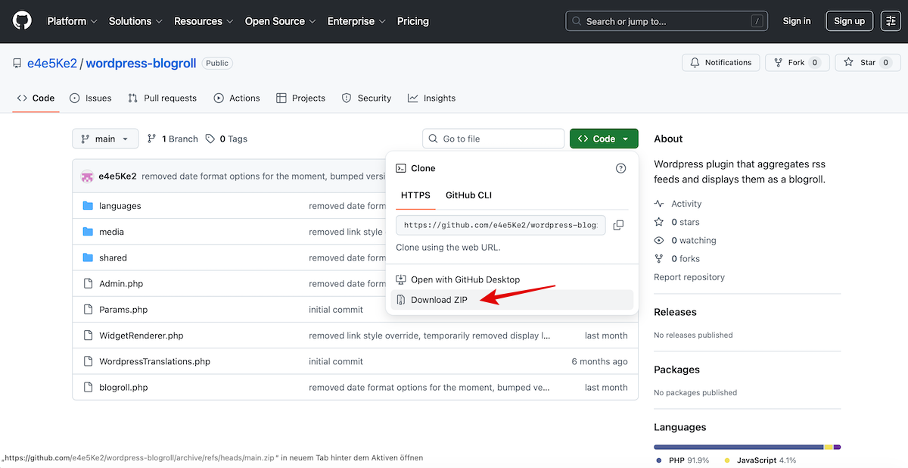Collapse the green Code dropdown button
This screenshot has height=468, width=908.
coord(603,139)
